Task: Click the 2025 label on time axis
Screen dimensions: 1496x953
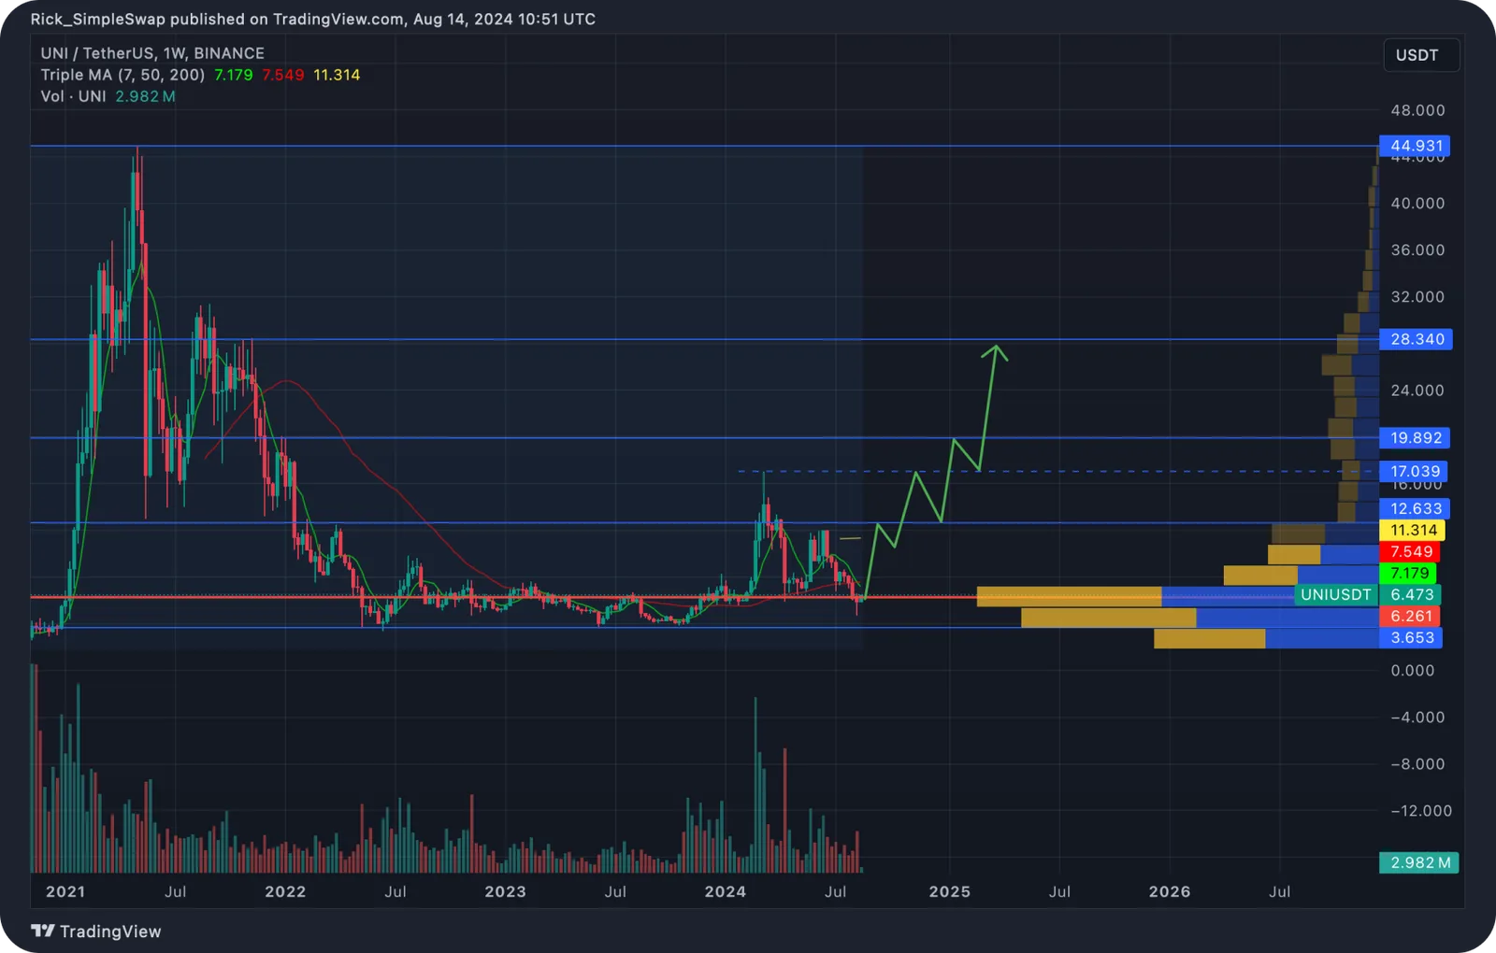Action: pos(950,891)
